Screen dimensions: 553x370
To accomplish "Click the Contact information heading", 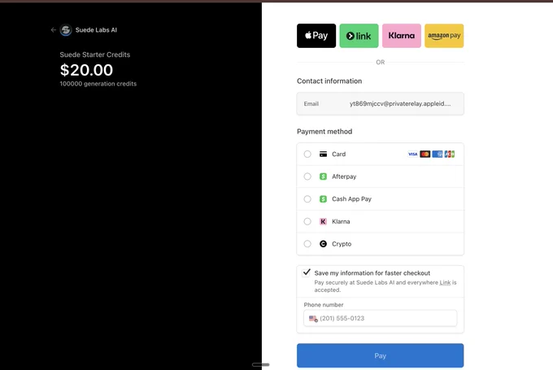I will (329, 81).
